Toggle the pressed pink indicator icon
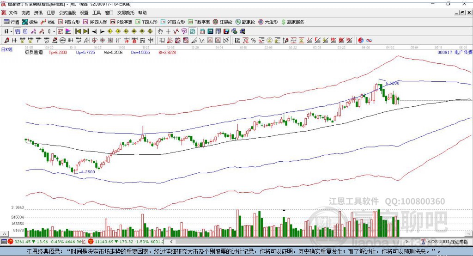473x256 pixels. coord(60,31)
